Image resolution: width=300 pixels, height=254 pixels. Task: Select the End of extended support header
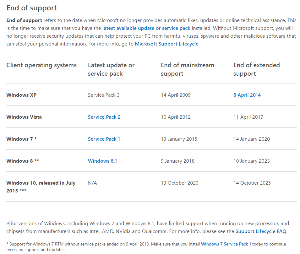point(256,69)
